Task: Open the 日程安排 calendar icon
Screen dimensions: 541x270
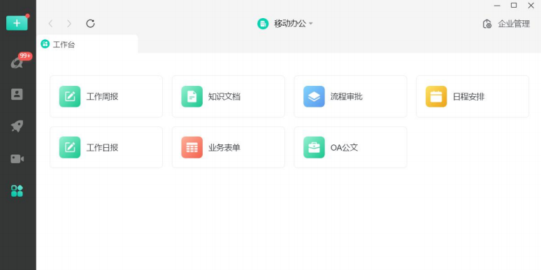Action: [x=436, y=96]
